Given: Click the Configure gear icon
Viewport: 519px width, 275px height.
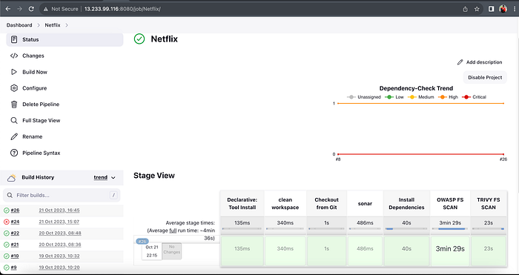Looking at the screenshot, I should 14,88.
